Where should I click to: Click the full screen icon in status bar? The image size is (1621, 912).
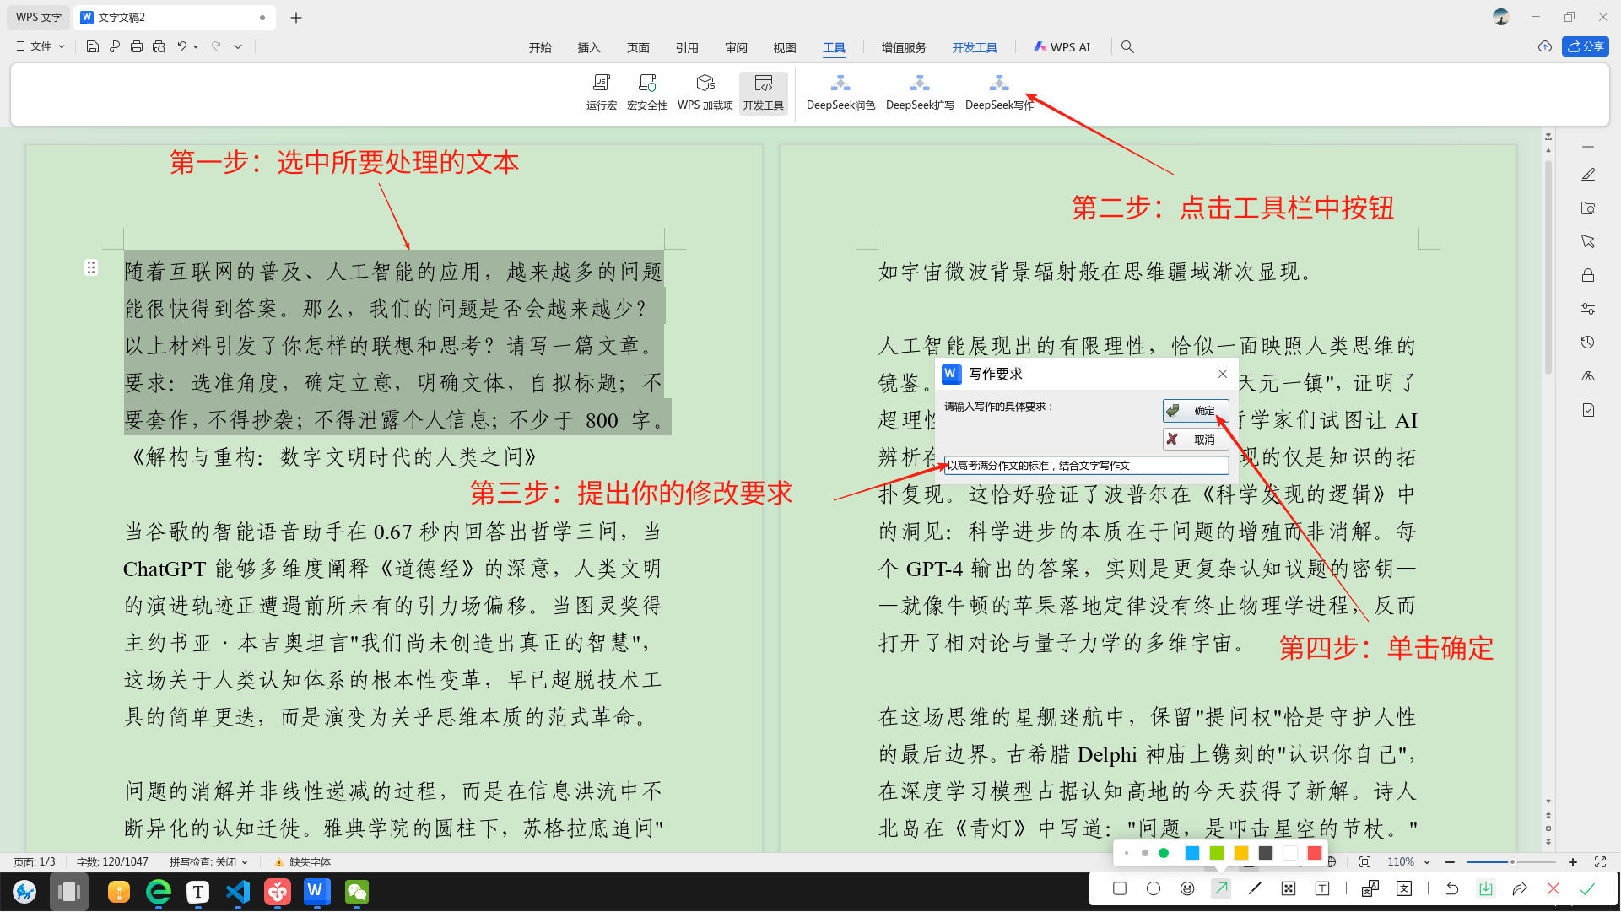pos(1600,863)
